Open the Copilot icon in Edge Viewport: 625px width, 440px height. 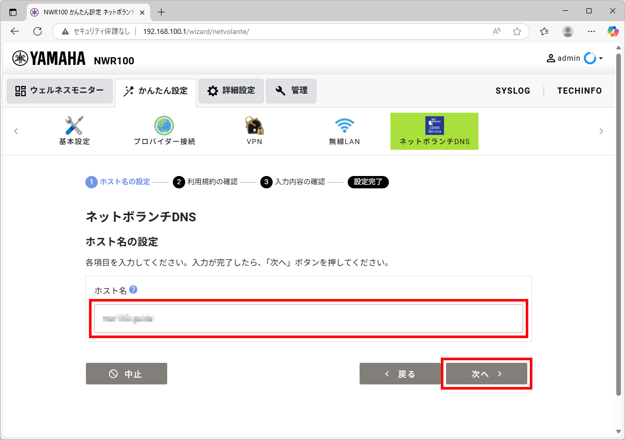[x=612, y=31]
